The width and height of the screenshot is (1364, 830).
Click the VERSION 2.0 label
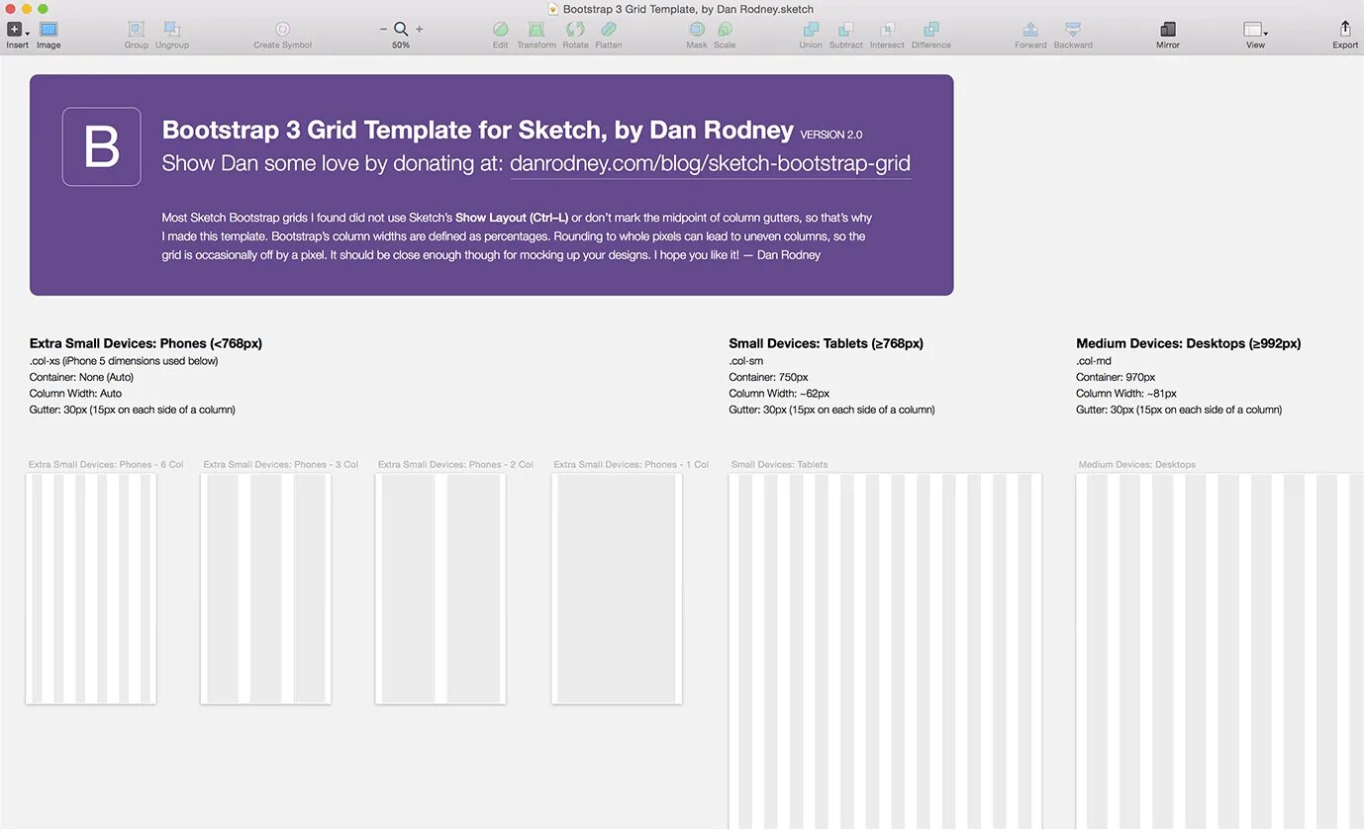(x=831, y=135)
